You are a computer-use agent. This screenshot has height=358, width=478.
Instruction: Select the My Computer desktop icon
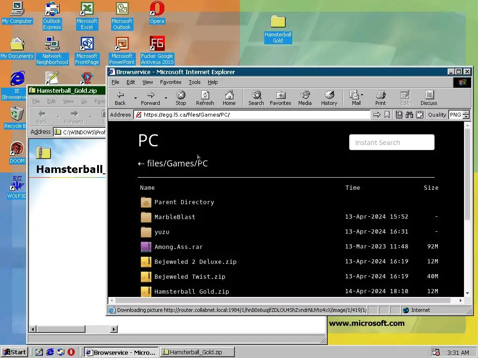(17, 13)
